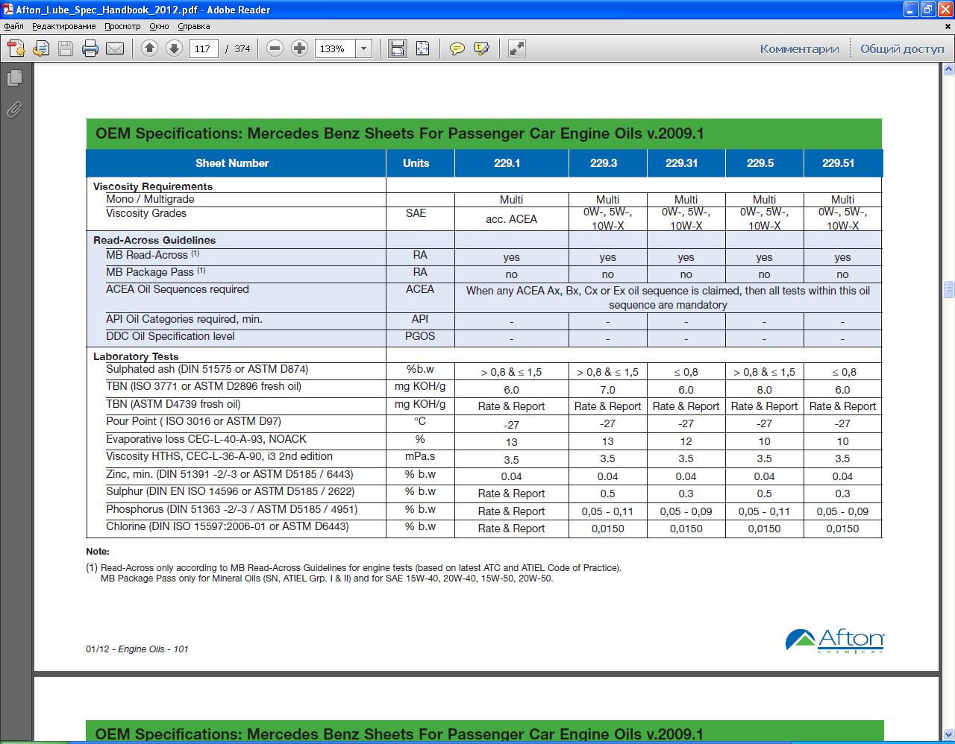Open the Редактирование menu
Image resolution: width=955 pixels, height=744 pixels.
(63, 26)
